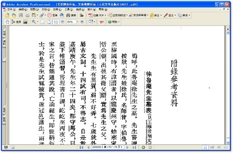Select the Zoom In magnifier tool
Viewport: 233px width, 153px height.
[x=34, y=22]
